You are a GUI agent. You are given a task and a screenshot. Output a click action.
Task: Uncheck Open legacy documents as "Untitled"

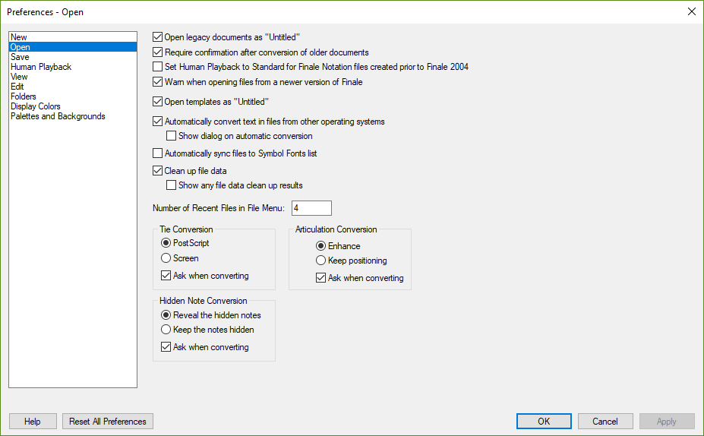coord(158,36)
